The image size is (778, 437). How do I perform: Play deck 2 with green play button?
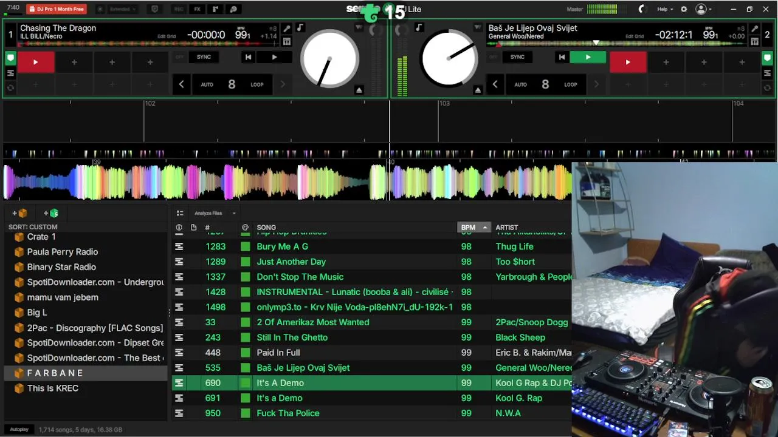coord(588,57)
